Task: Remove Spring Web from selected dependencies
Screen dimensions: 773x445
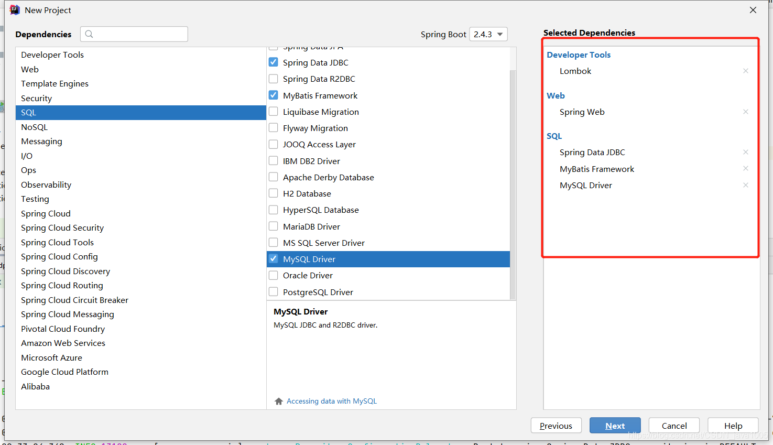Action: coord(745,112)
